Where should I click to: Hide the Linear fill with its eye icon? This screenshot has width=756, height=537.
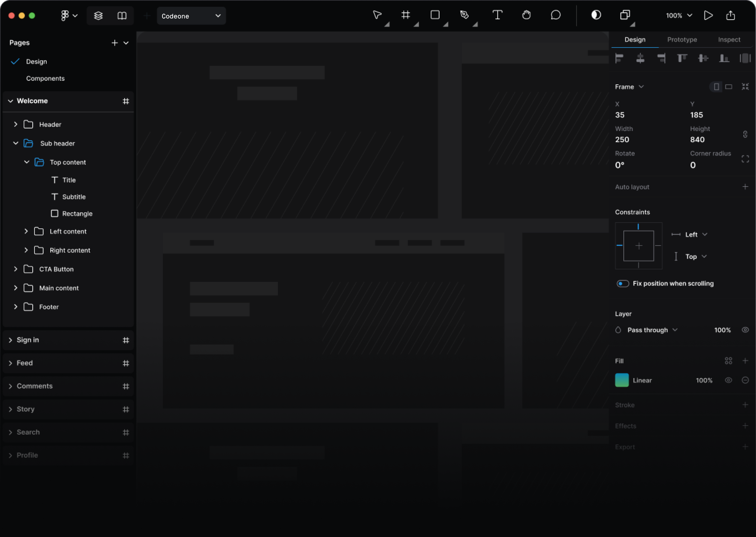(x=729, y=380)
